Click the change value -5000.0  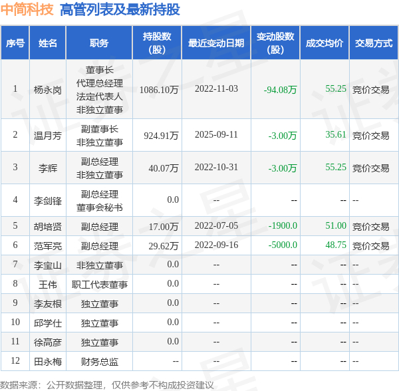[x=283, y=245]
